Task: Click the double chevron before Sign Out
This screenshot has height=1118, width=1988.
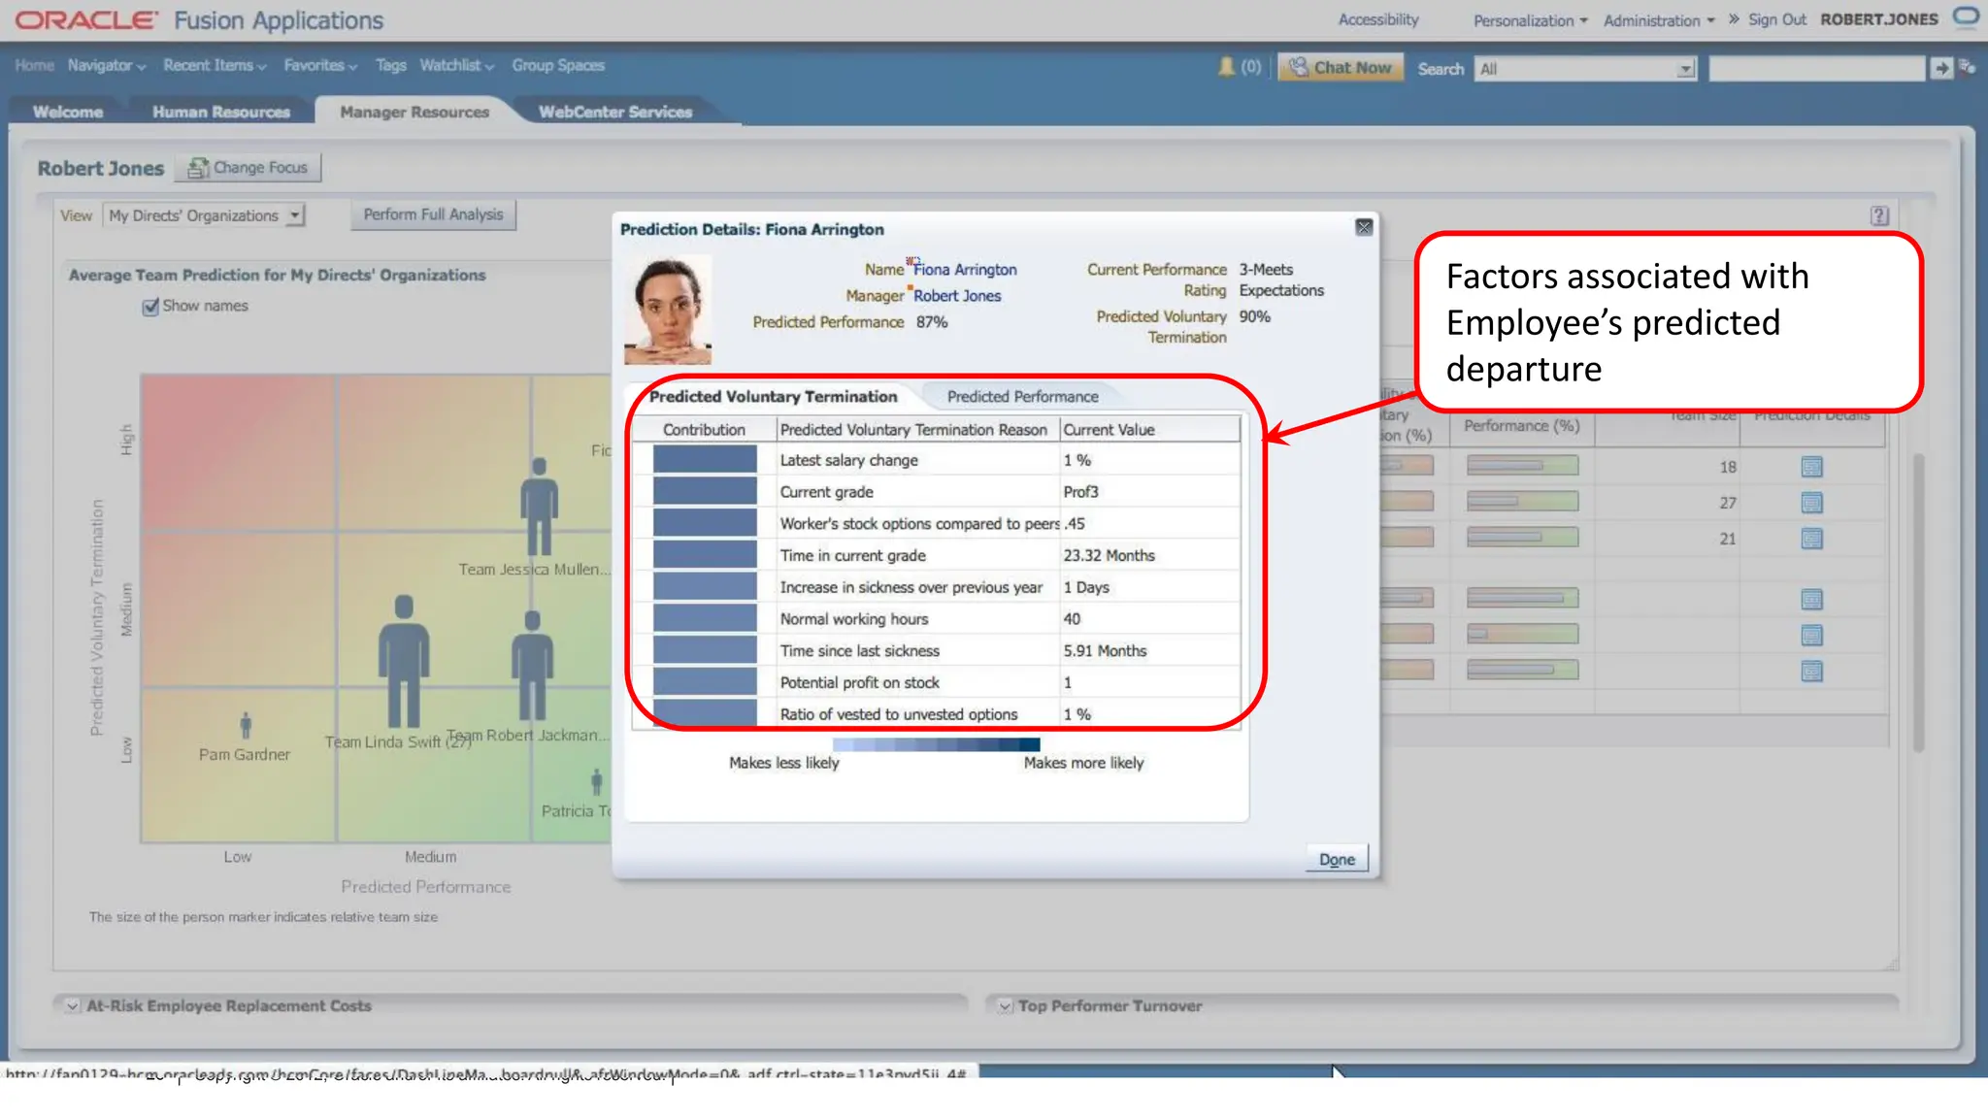Action: tap(1734, 19)
